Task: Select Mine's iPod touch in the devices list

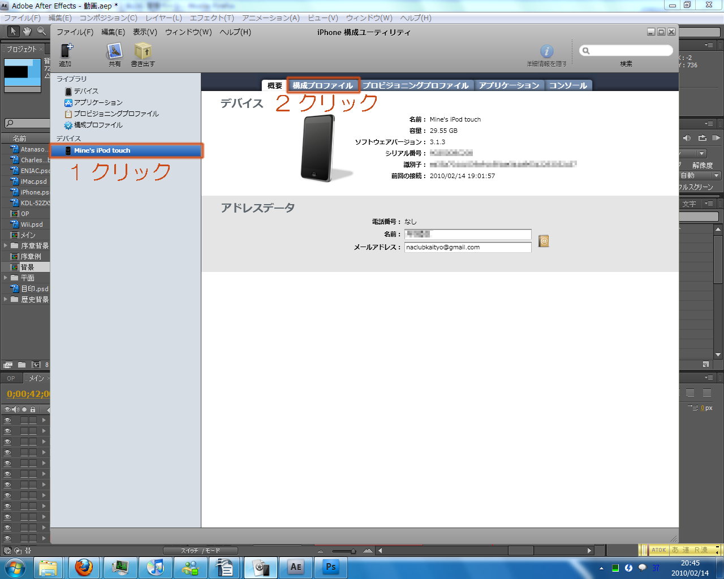Action: click(126, 150)
